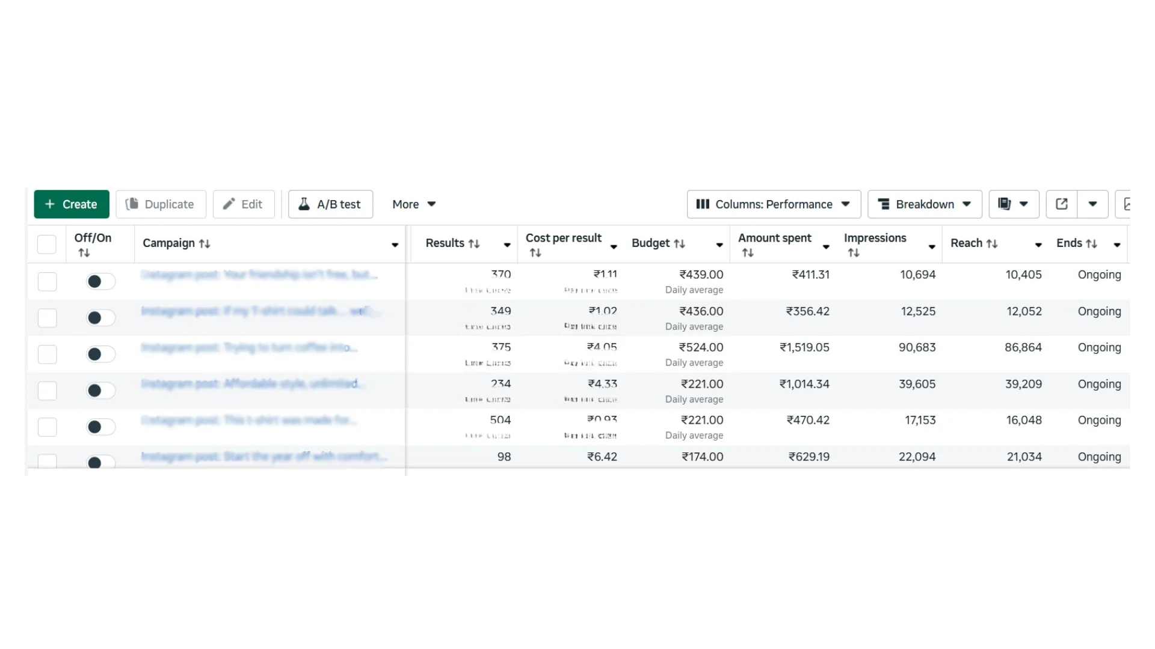Open Ends column options arrow

[1117, 245]
